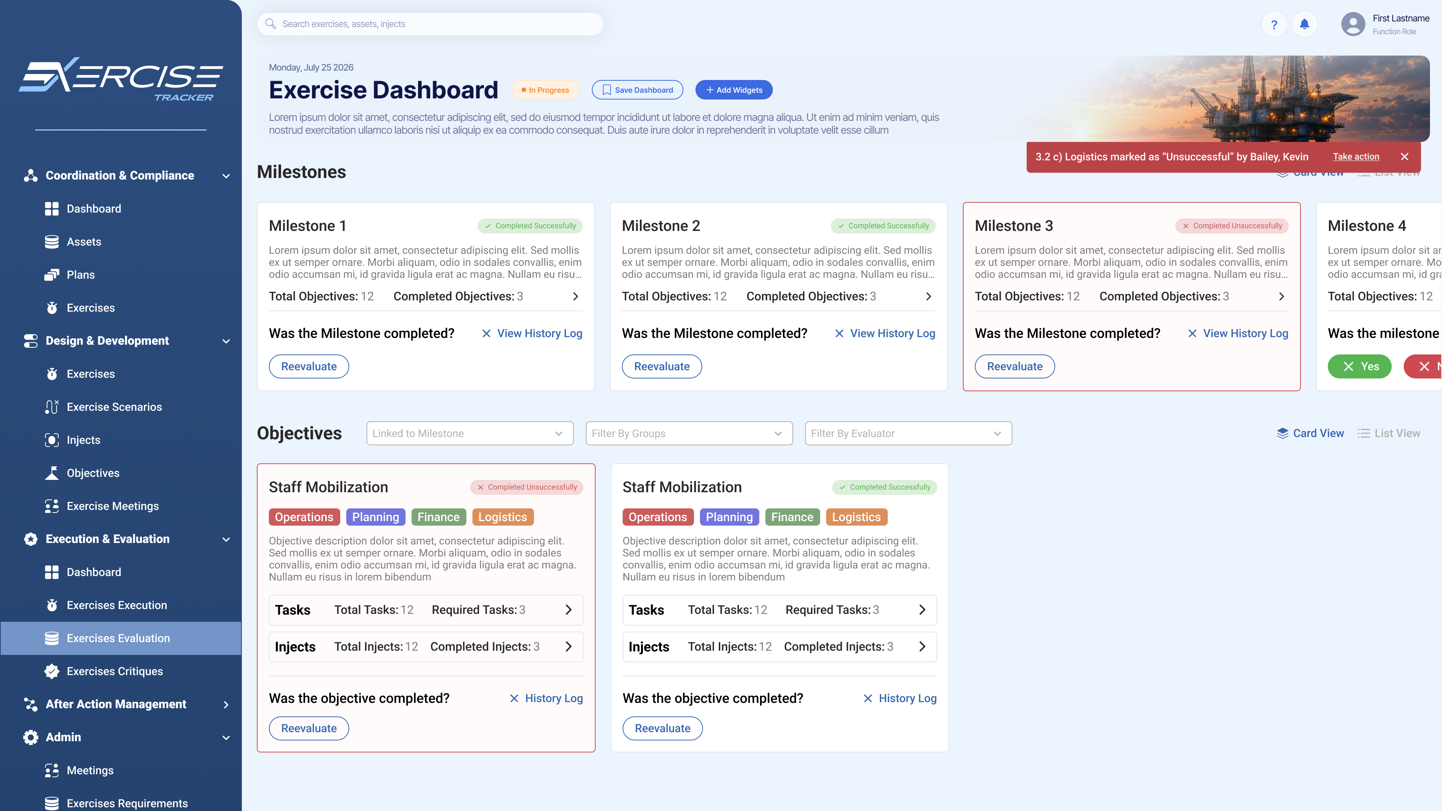Answer Yes on Milestone 4
1442x811 pixels.
[x=1359, y=366]
